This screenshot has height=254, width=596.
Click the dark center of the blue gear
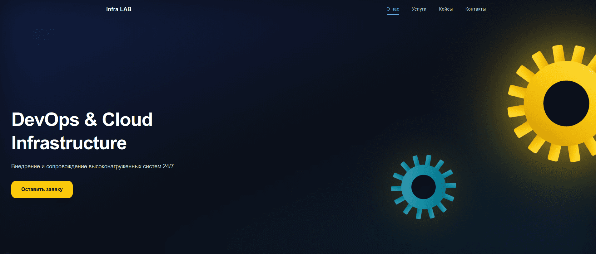click(x=423, y=187)
